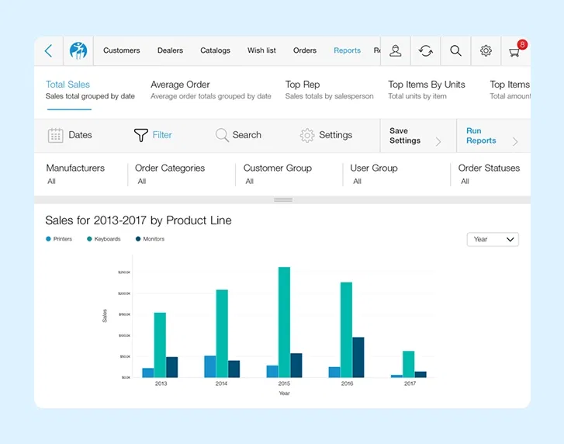This screenshot has height=444, width=564.
Task: Click the sync refresh icon
Action: click(x=425, y=50)
